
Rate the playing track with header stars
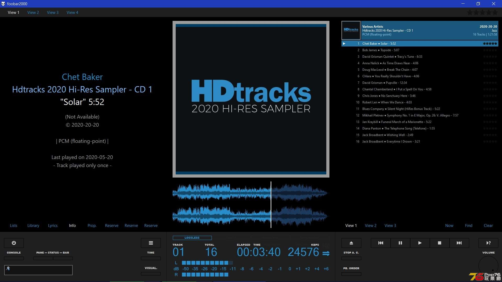(482, 12)
